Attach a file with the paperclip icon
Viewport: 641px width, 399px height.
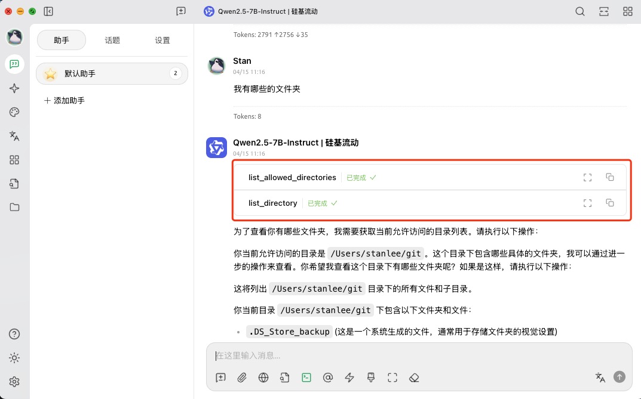(x=242, y=378)
